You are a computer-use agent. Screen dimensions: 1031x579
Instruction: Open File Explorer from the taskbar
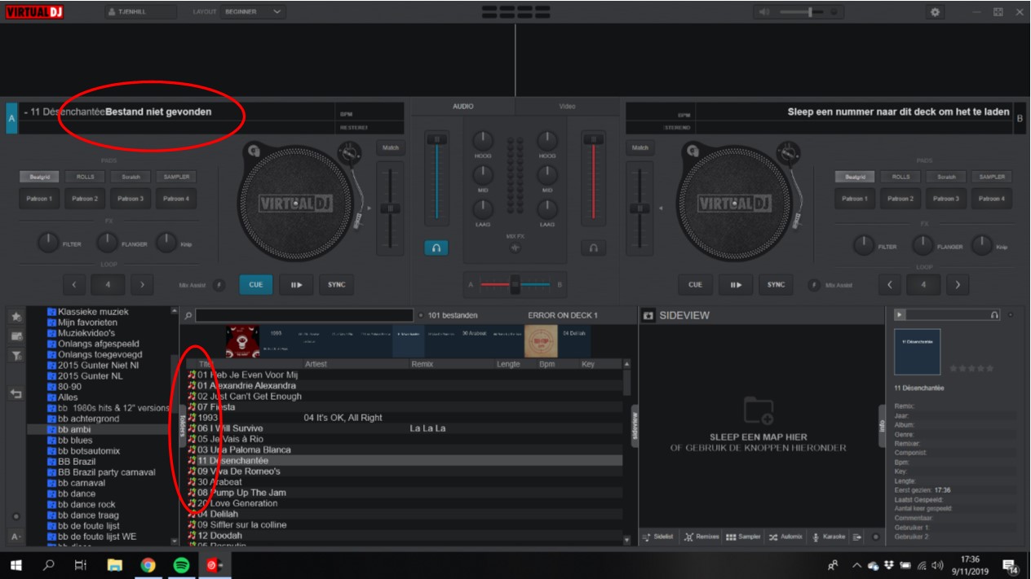click(115, 564)
